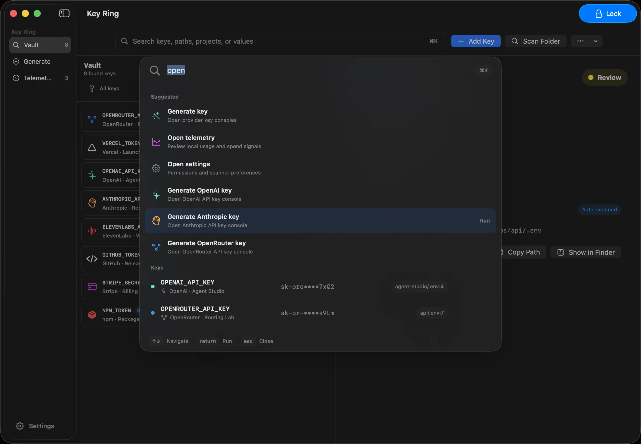Open Settings at sidebar bottom
The width and height of the screenshot is (641, 444).
[35, 426]
